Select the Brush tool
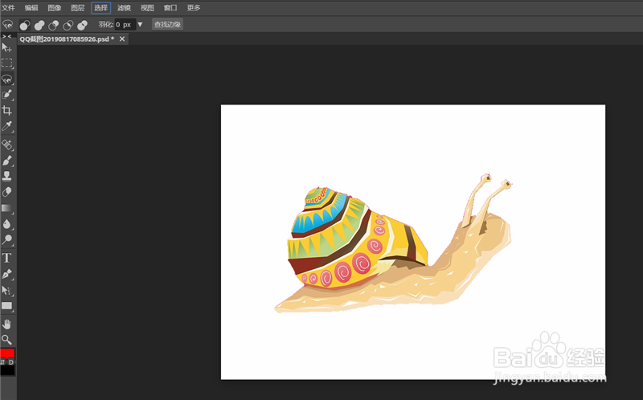The height and width of the screenshot is (400, 643). 7,161
